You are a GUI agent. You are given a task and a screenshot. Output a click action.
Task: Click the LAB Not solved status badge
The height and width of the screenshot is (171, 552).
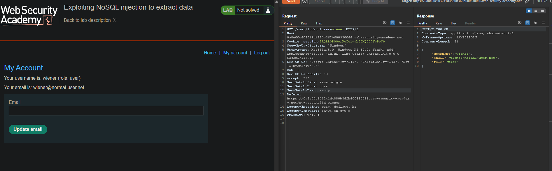pyautogui.click(x=247, y=10)
